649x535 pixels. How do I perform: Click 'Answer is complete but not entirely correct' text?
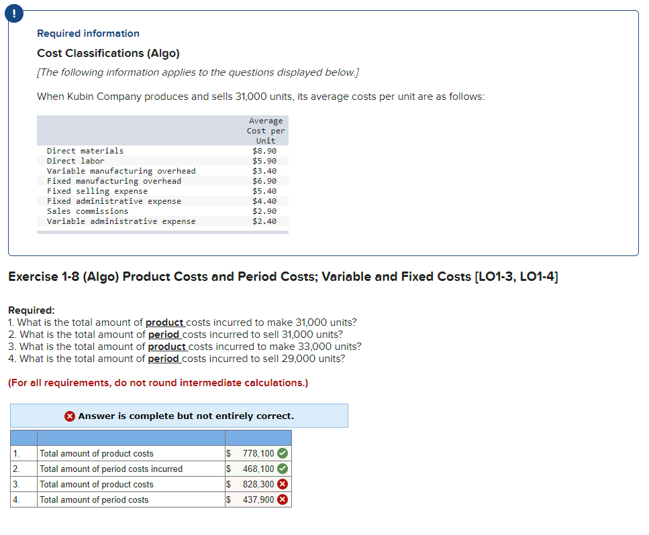(186, 416)
